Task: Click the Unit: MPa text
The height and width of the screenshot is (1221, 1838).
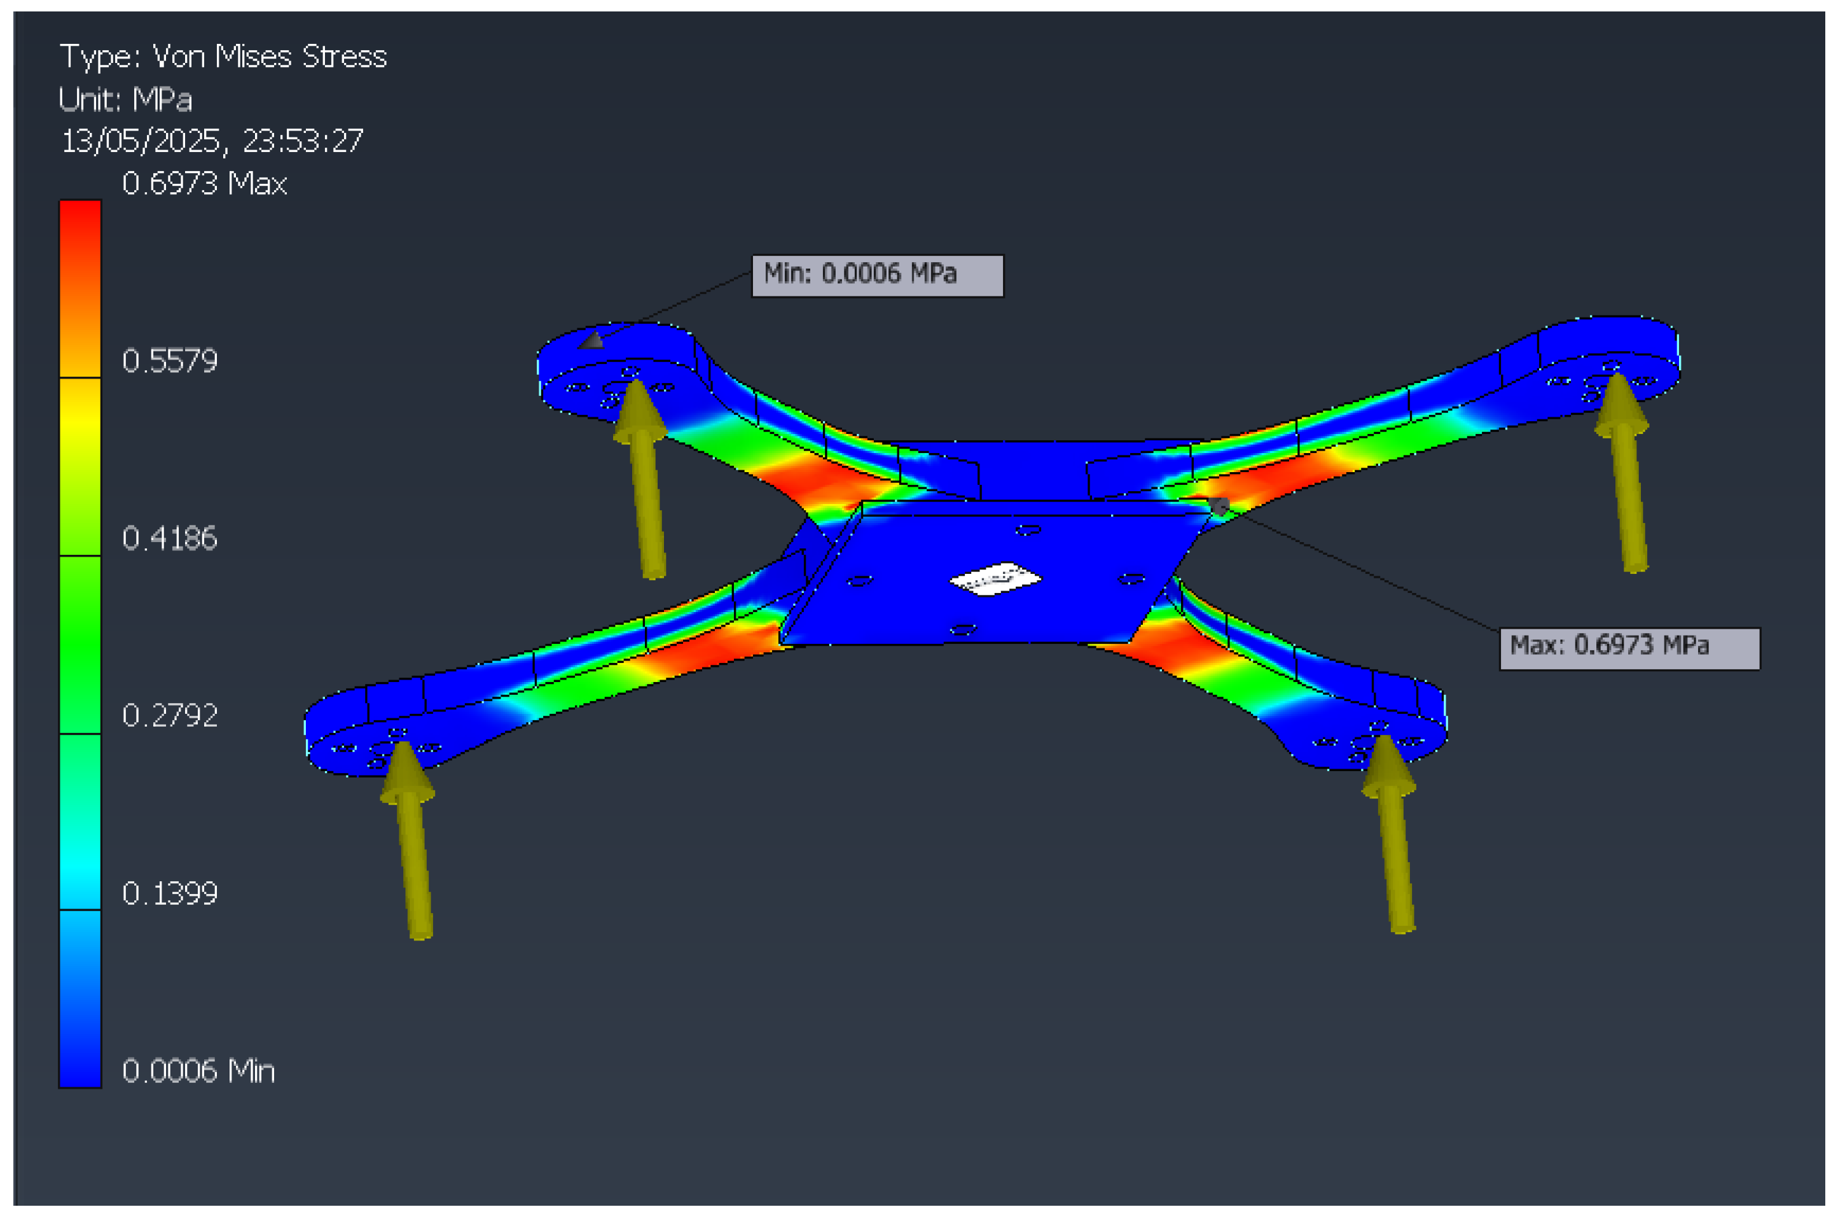Action: coord(125,100)
